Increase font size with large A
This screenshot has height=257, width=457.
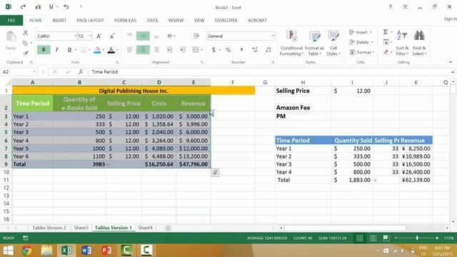tap(99, 36)
